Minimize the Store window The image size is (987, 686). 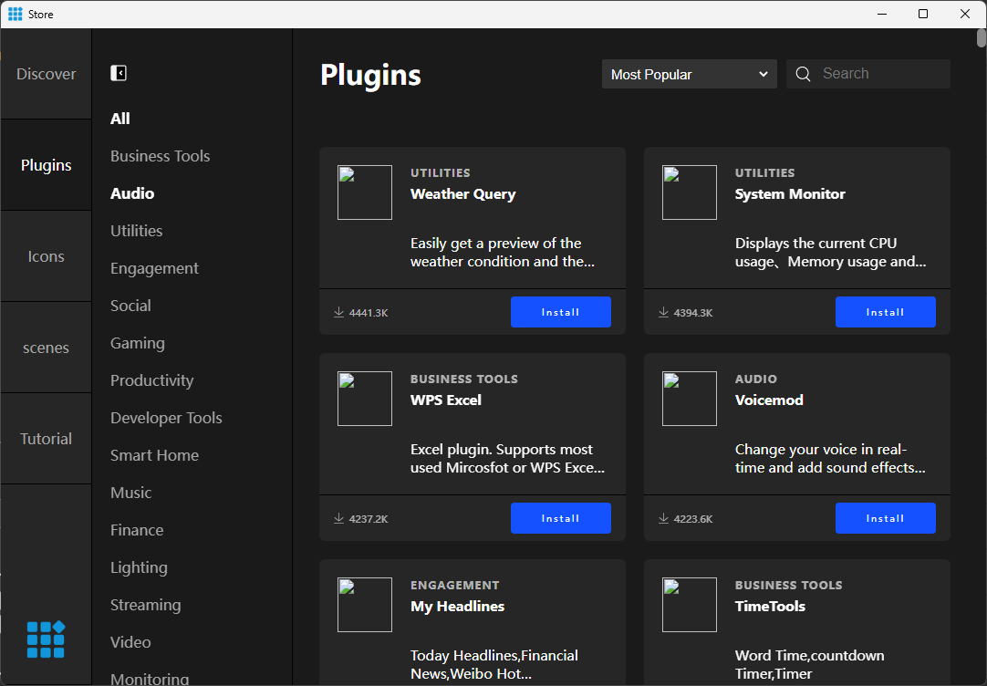coord(882,14)
